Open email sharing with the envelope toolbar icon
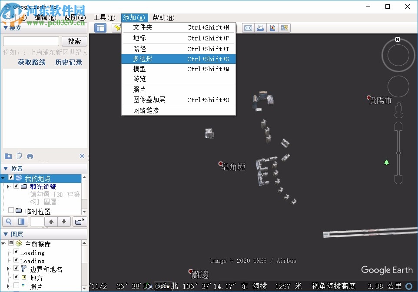The height and width of the screenshot is (292, 418). tap(248, 28)
